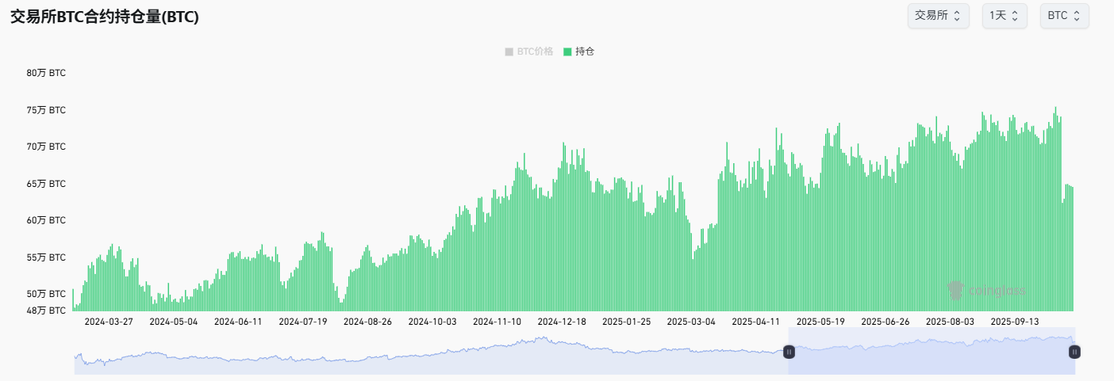
Task: Click the 2024-03-27 date axis label
Action: point(109,322)
